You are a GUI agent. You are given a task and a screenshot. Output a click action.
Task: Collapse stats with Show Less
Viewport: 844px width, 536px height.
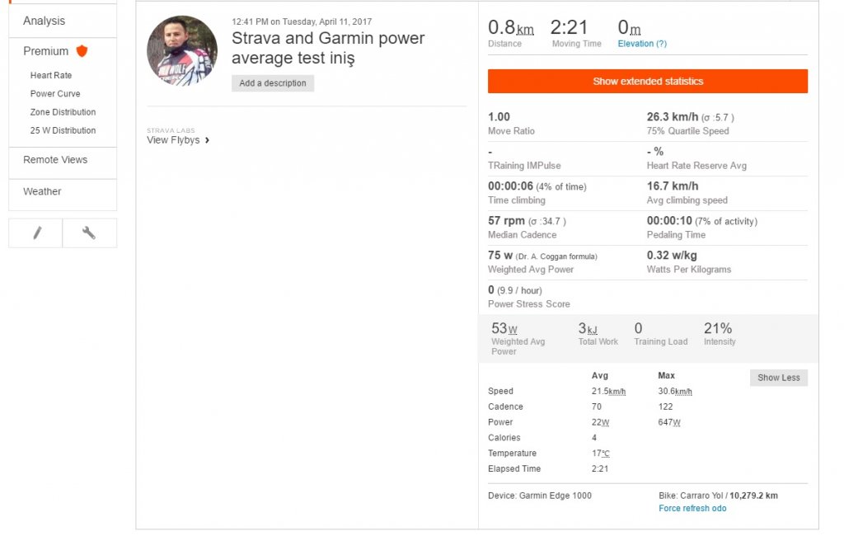tap(778, 378)
